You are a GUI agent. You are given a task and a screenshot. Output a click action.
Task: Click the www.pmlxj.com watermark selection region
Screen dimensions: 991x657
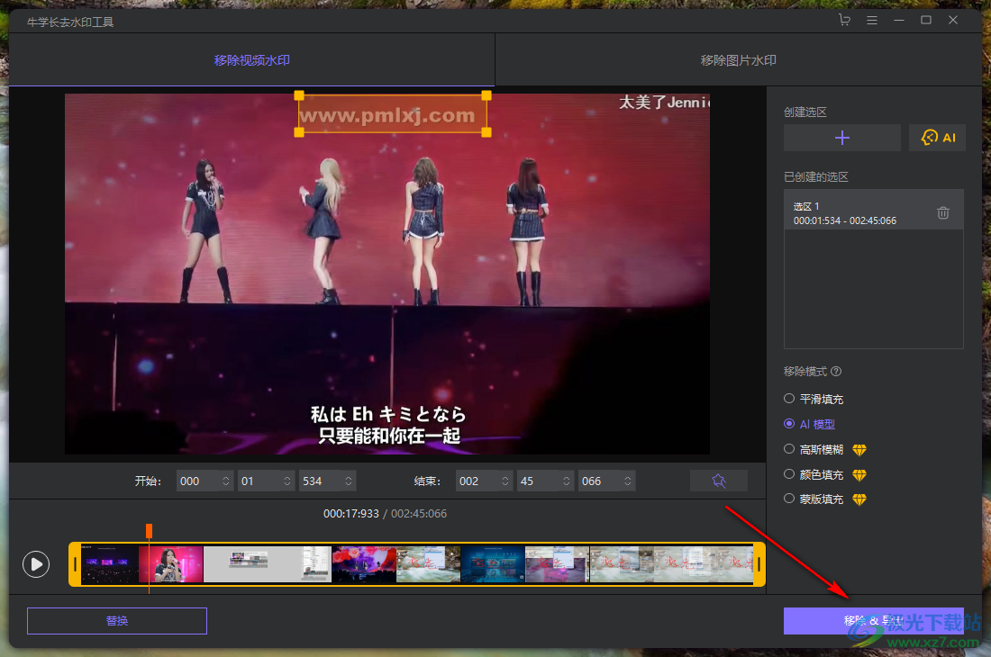coord(393,114)
